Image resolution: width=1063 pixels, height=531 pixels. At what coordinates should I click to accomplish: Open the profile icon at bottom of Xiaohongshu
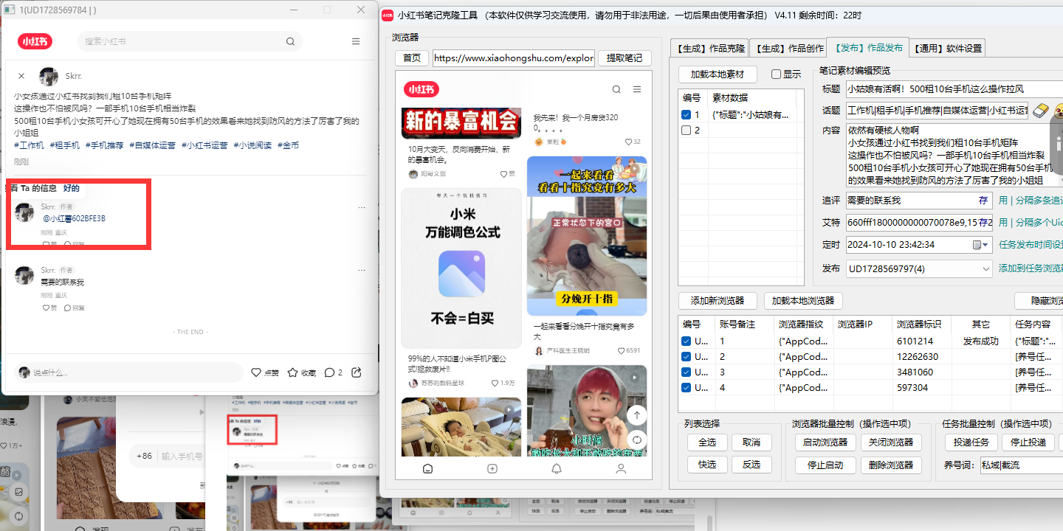[x=621, y=468]
